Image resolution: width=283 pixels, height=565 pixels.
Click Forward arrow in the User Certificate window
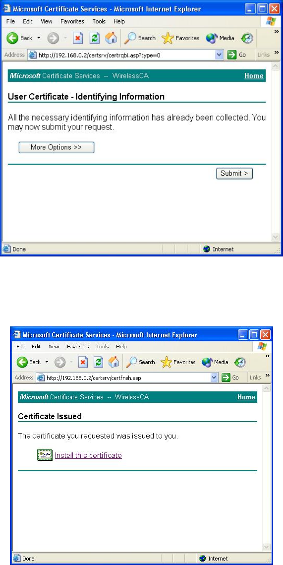(x=53, y=38)
